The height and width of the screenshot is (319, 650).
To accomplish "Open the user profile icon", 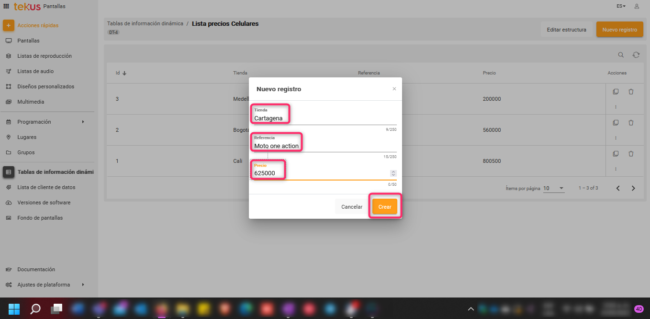I will [637, 6].
